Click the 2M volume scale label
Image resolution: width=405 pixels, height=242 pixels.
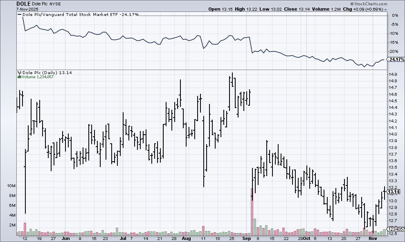pos(12,225)
